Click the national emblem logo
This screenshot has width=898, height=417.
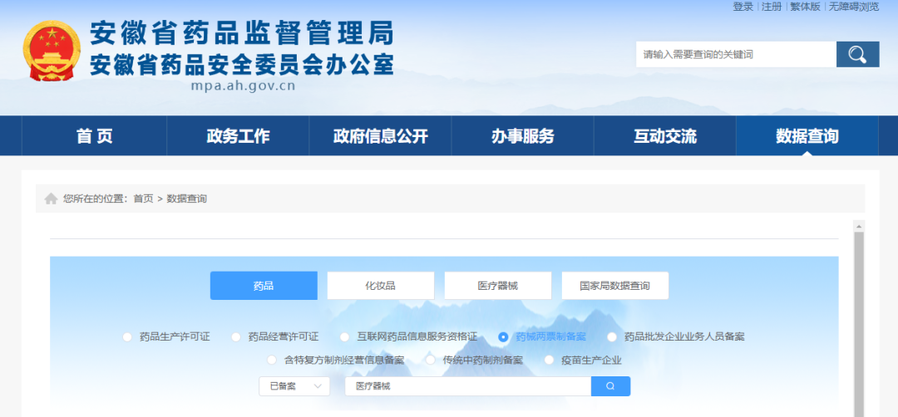52,51
